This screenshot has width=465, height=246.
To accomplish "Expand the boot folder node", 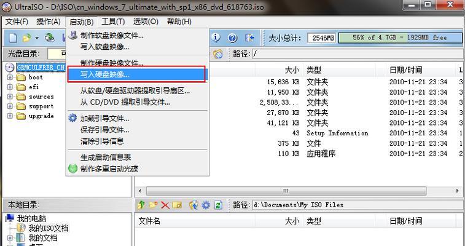I will [10, 77].
